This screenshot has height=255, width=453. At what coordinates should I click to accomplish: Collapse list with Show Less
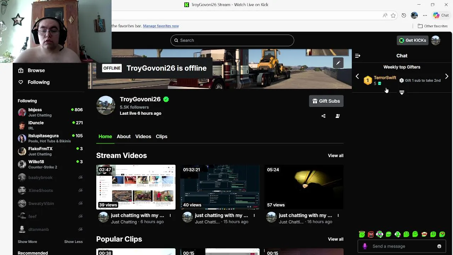click(73, 242)
